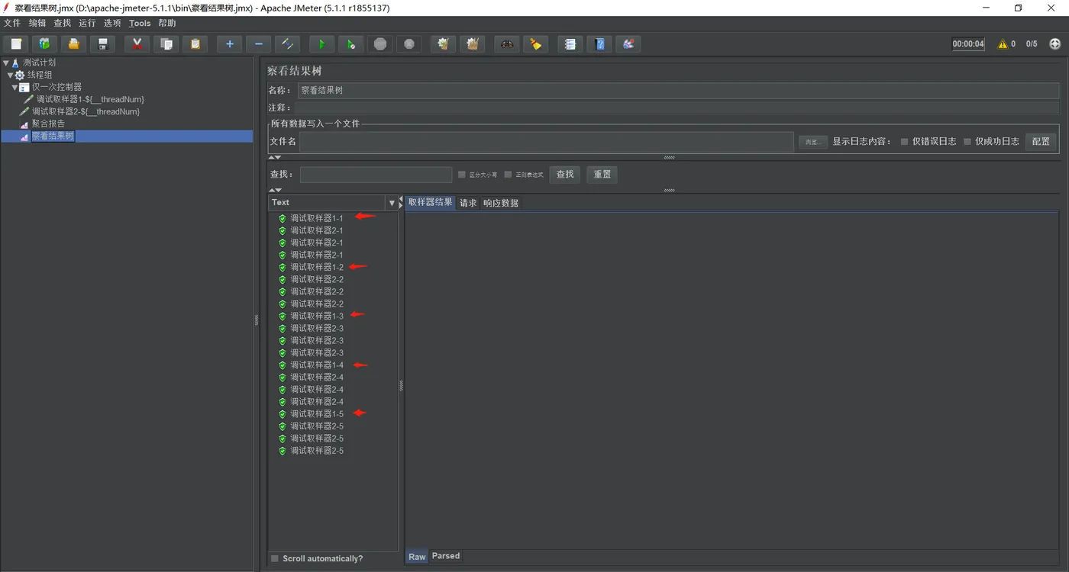Open the 选项 menu
1069x572 pixels.
pos(112,23)
